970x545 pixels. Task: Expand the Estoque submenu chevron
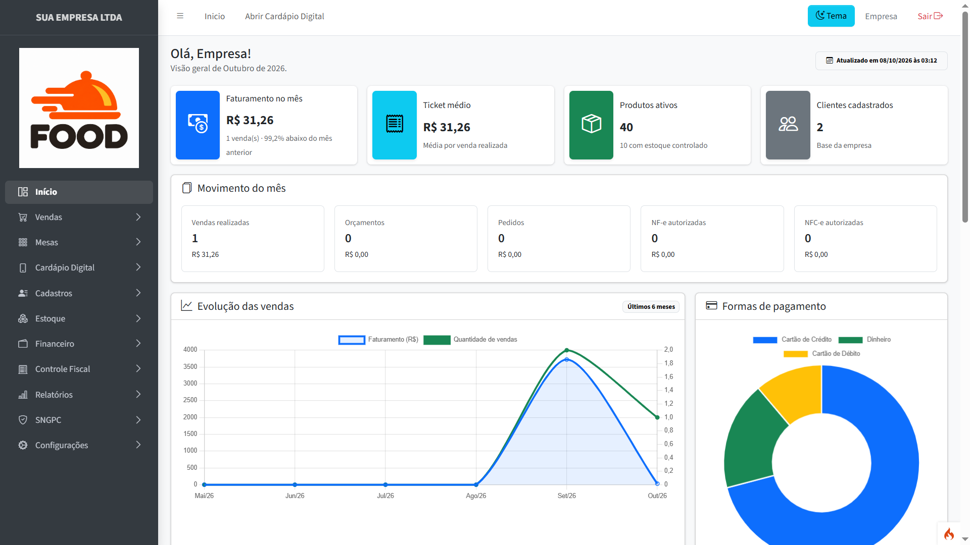tap(138, 318)
